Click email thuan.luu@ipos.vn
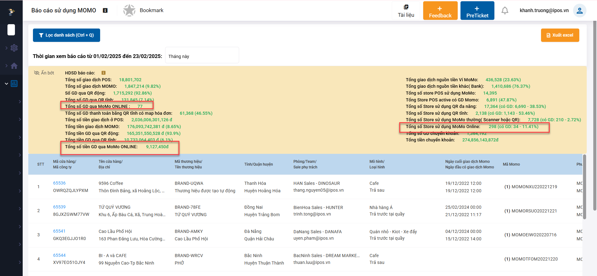The image size is (597, 276). click(x=312, y=262)
